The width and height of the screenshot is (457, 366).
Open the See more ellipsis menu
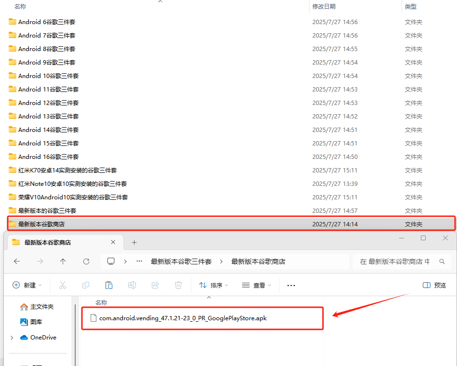pyautogui.click(x=291, y=285)
